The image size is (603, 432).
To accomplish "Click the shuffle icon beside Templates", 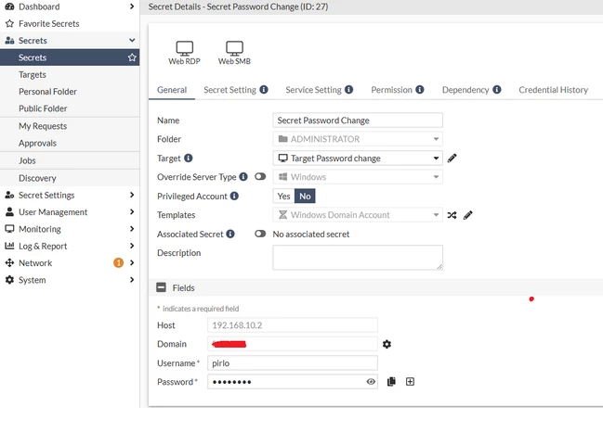I will 452,215.
